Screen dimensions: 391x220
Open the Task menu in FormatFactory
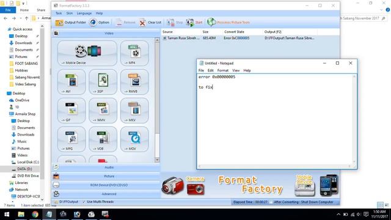(59, 13)
